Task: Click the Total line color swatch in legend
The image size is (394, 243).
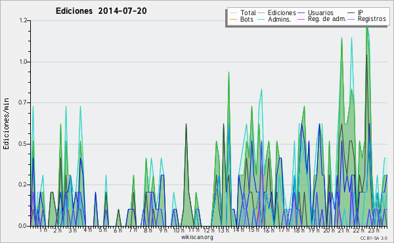Action: pyautogui.click(x=233, y=13)
